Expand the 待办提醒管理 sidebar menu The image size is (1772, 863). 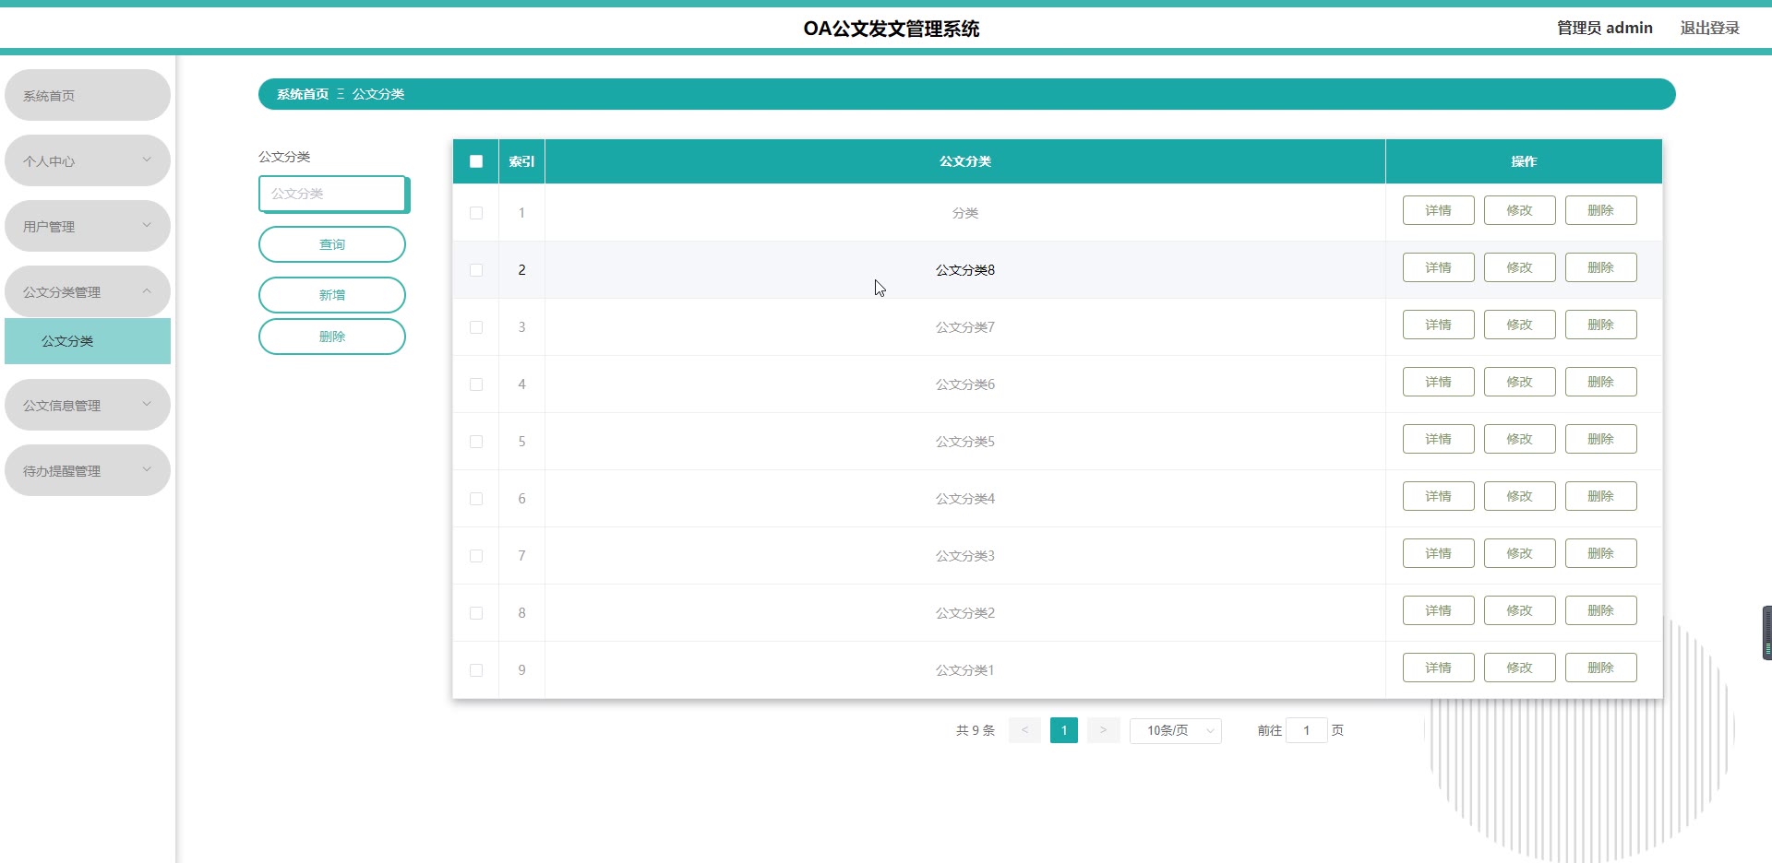(x=88, y=470)
